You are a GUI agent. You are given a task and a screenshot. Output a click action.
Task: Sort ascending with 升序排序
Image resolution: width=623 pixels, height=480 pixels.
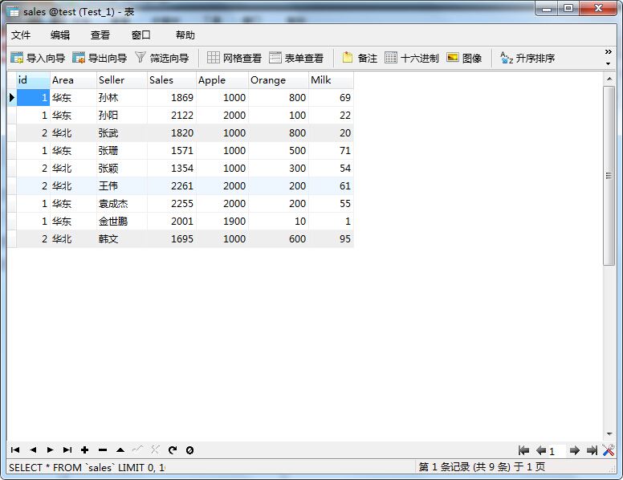point(527,58)
